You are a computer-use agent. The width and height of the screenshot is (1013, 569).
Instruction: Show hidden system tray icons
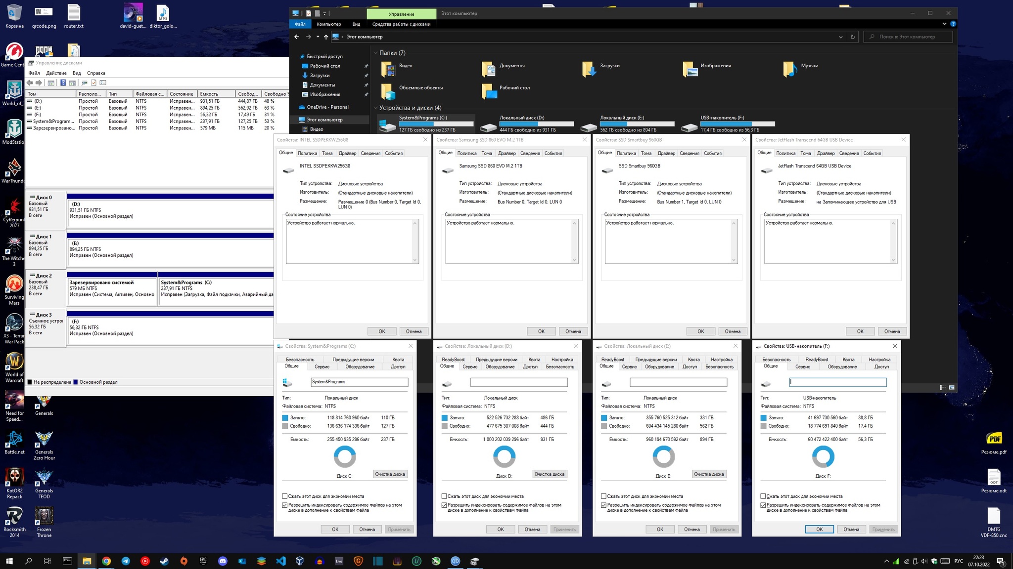886,562
